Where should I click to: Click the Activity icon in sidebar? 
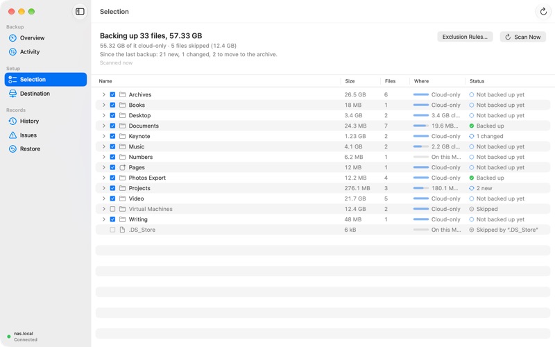coord(12,51)
